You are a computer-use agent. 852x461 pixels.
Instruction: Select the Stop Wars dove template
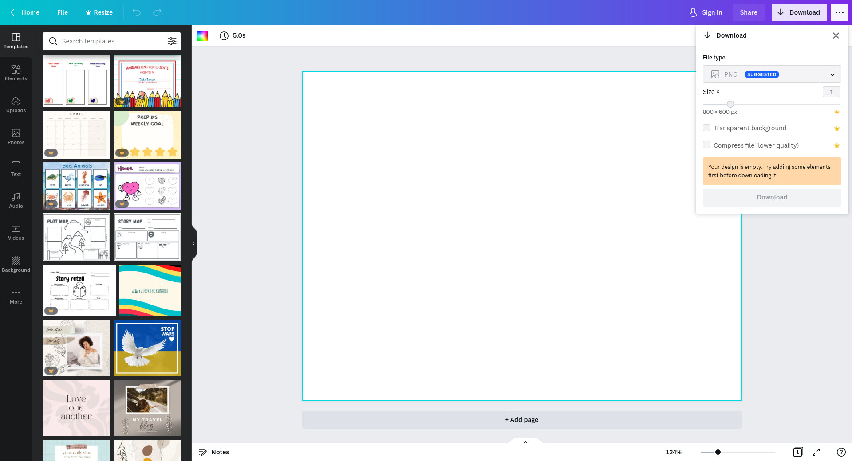[147, 348]
